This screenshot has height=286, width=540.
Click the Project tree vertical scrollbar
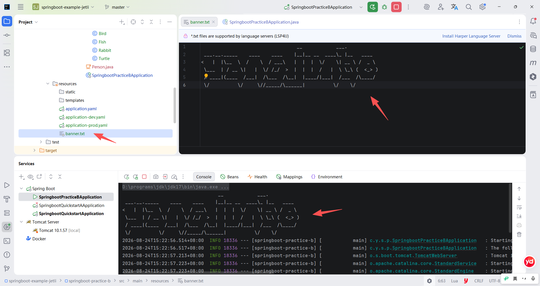click(175, 105)
